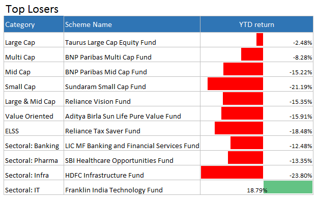Click the Top Losers title
The image size is (317, 199).
(32, 9)
